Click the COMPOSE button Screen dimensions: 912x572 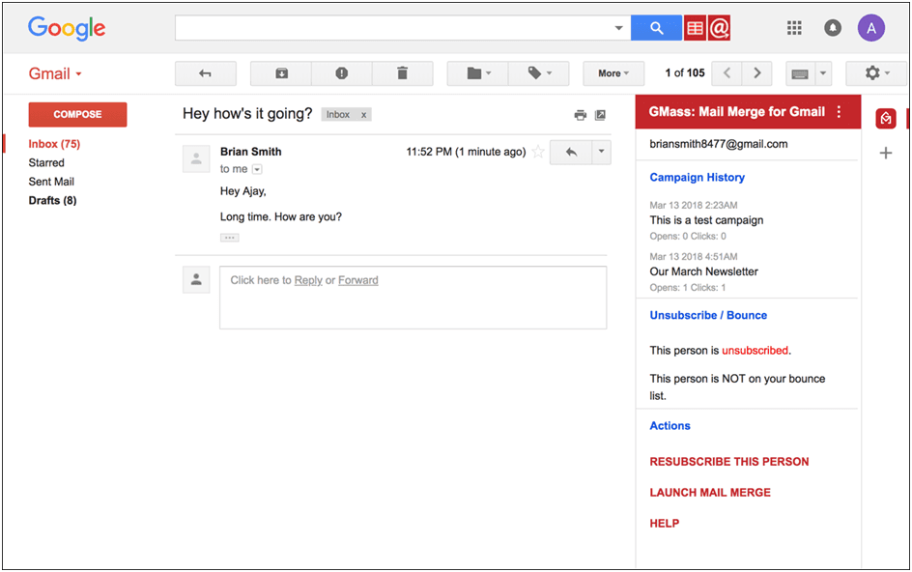(x=77, y=115)
